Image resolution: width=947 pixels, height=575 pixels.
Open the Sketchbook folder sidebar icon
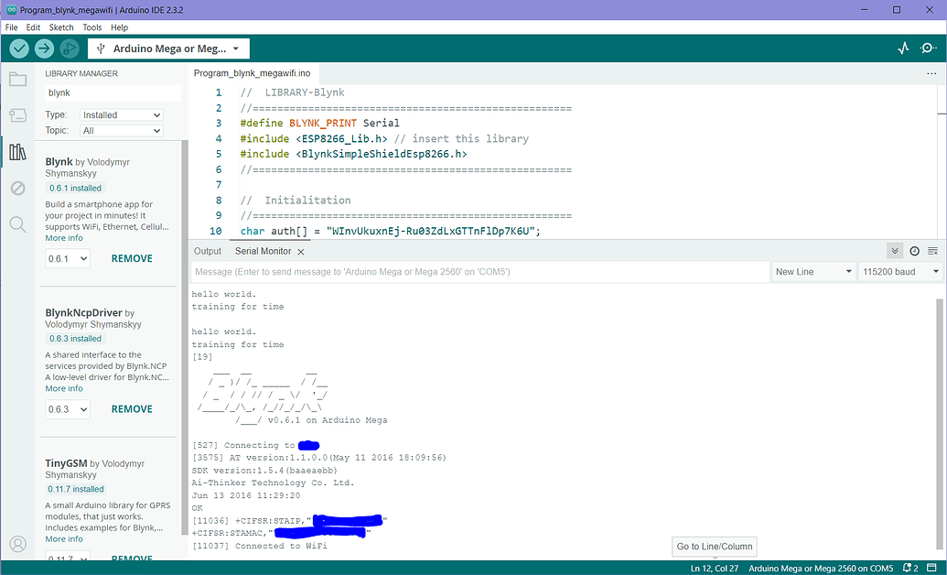click(17, 80)
